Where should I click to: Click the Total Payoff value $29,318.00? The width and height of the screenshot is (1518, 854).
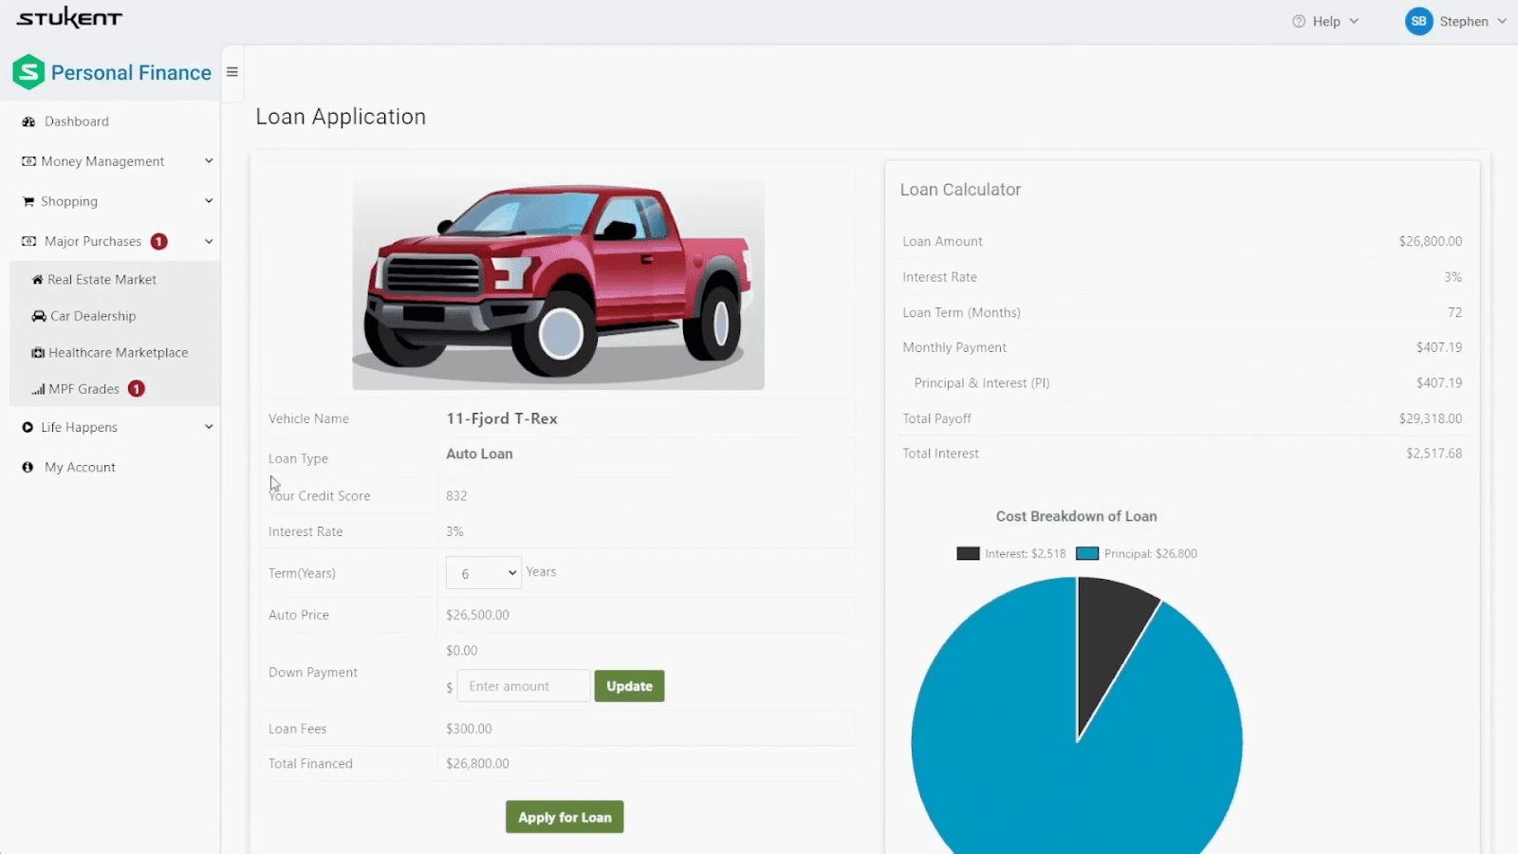coord(1430,418)
